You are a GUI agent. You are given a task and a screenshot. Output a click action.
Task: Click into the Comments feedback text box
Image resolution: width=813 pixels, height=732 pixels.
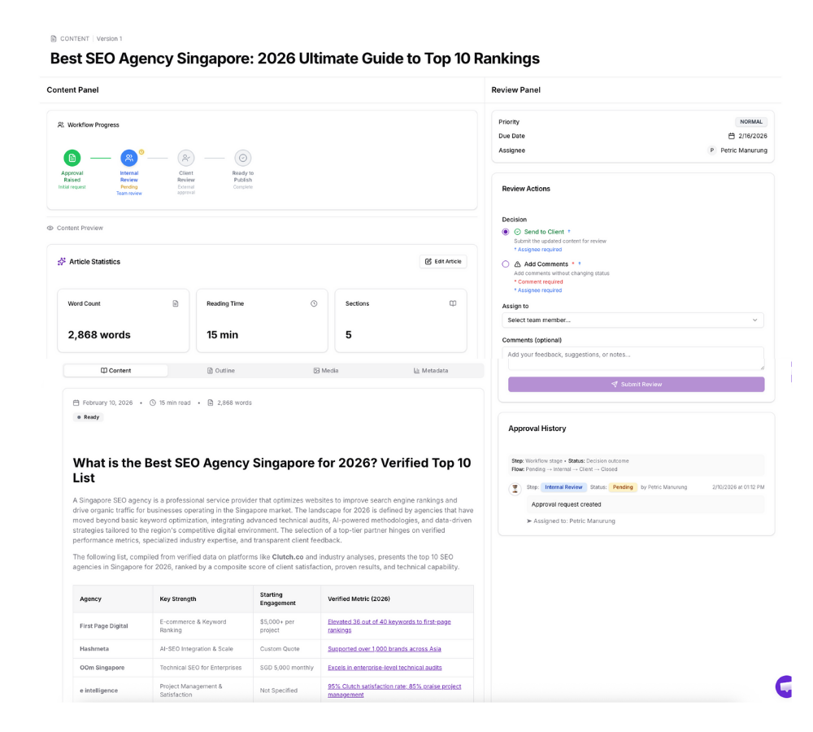tap(636, 359)
